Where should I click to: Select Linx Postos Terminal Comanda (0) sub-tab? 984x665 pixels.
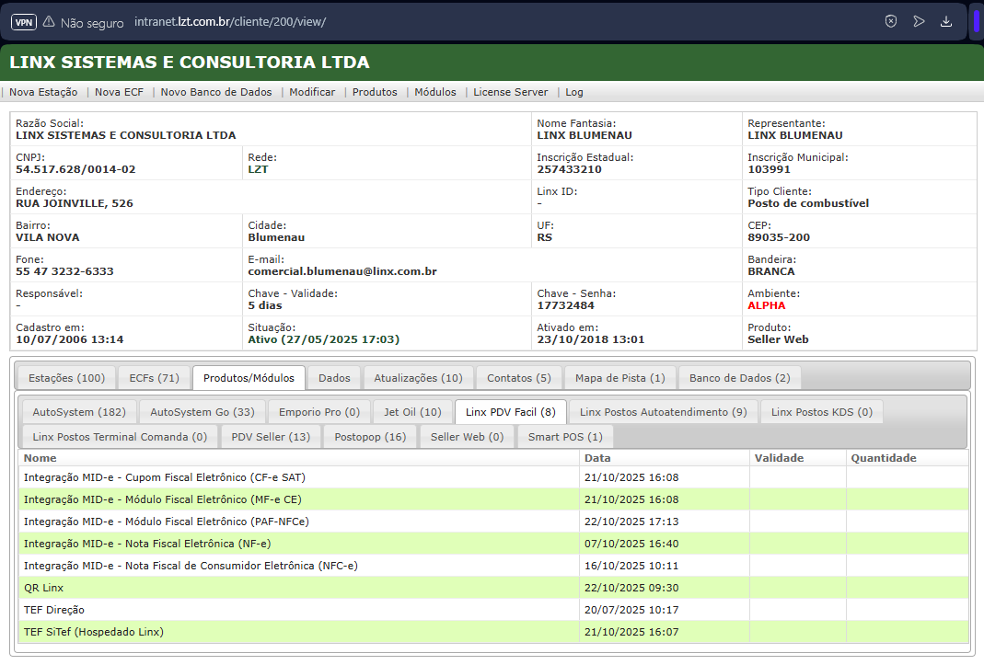click(120, 437)
